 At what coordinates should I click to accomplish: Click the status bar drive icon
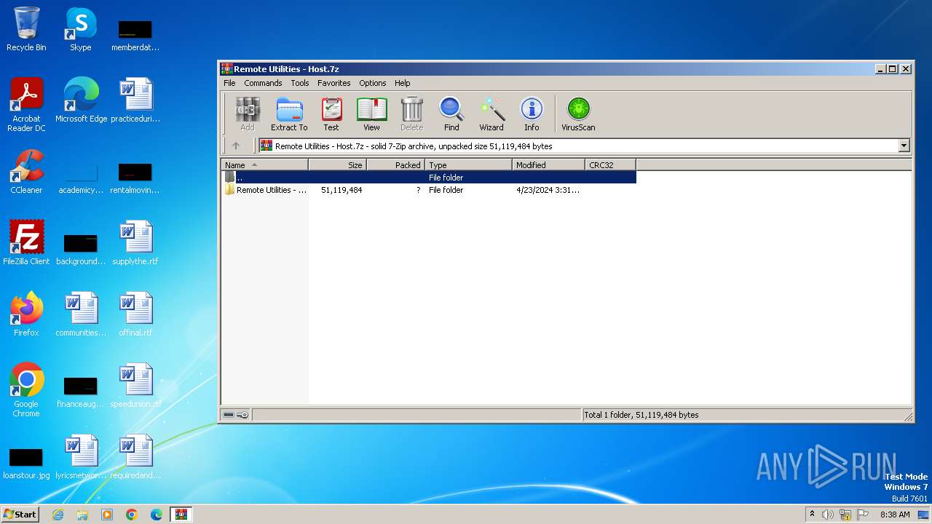229,415
